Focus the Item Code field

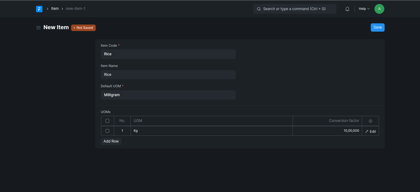168,54
